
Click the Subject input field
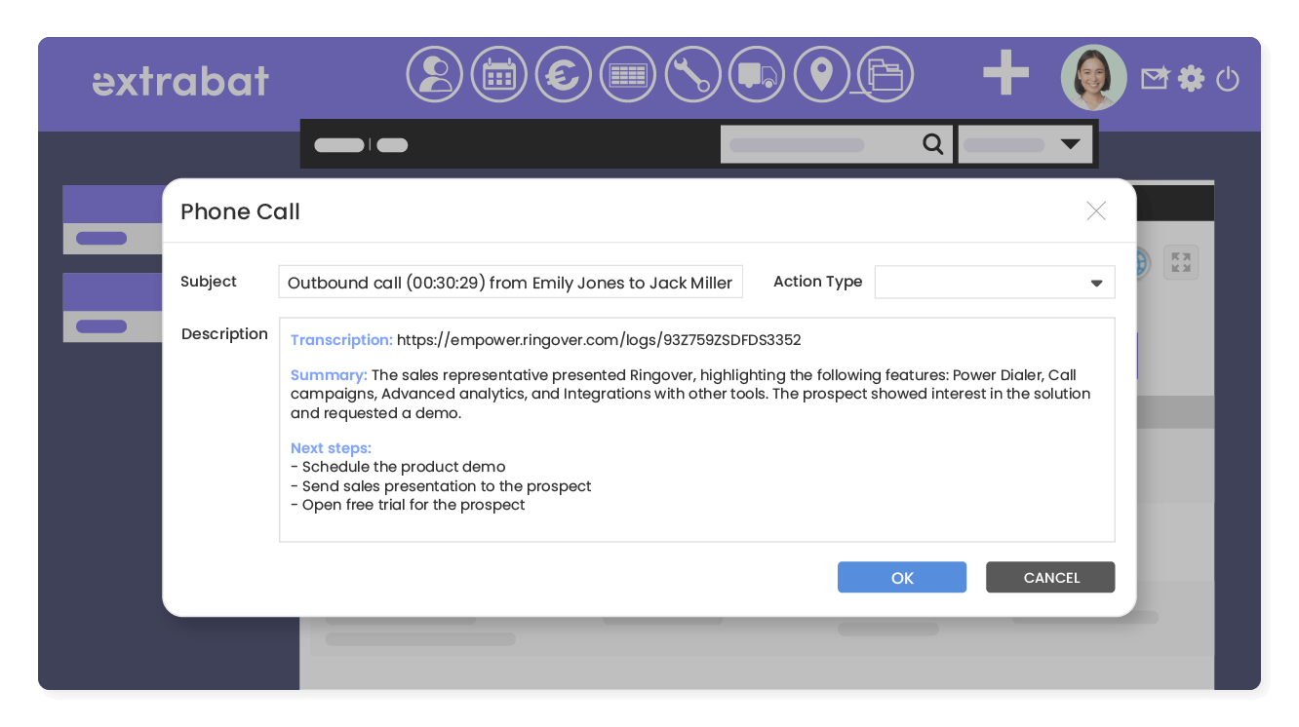point(510,283)
